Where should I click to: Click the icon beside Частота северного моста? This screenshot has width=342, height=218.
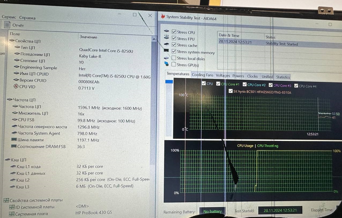[x=14, y=127]
